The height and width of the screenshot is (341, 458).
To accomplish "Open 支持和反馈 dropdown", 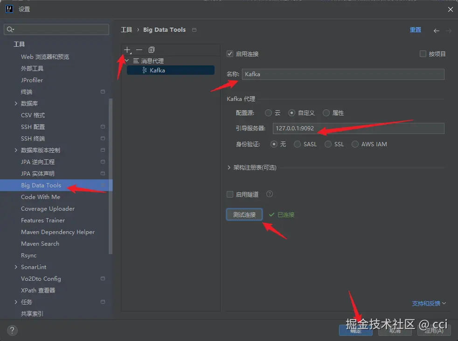I will 429,303.
